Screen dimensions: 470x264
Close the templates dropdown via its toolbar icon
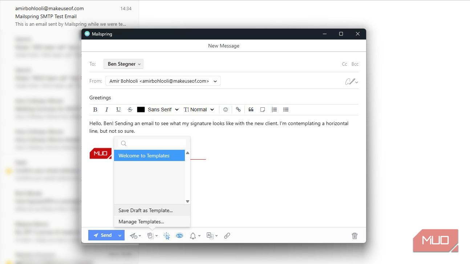(152, 236)
